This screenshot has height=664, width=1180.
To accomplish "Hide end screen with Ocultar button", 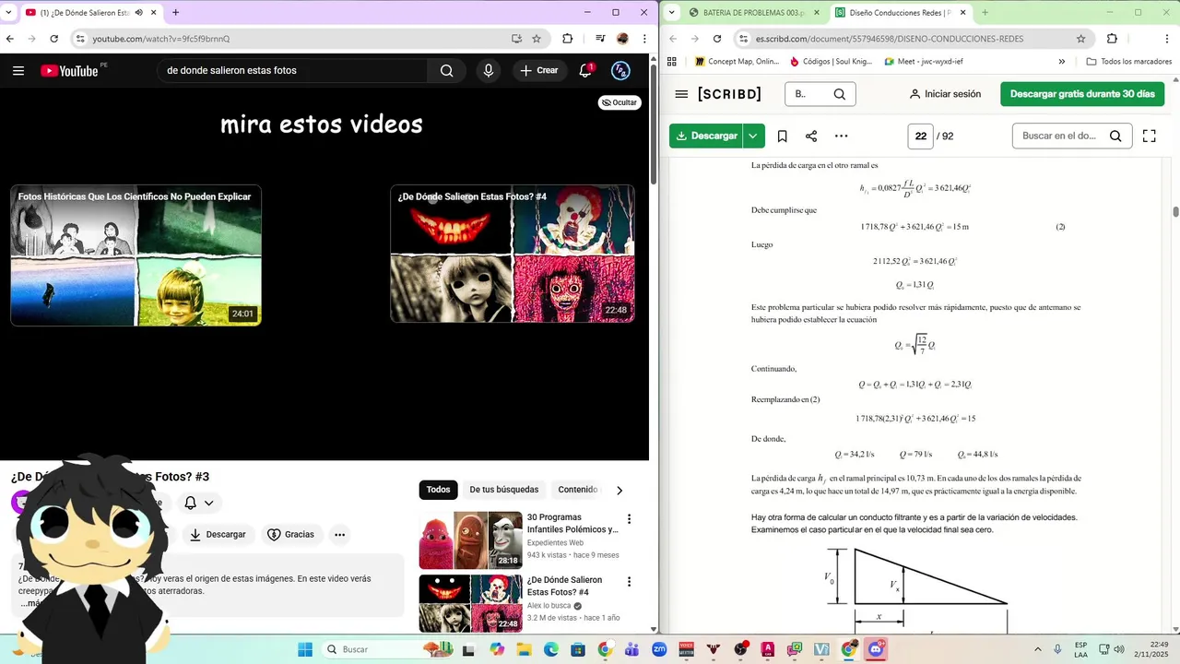I will 619,102.
